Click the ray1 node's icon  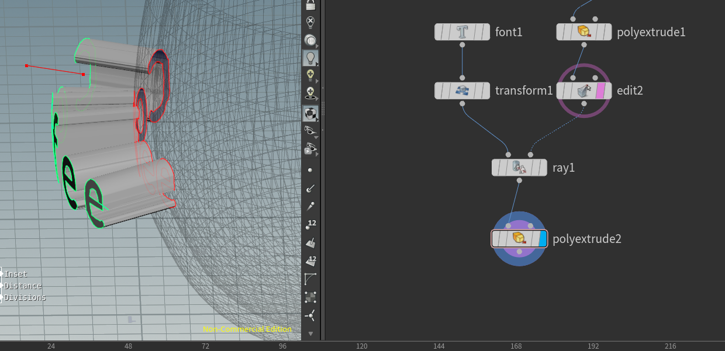[519, 168]
